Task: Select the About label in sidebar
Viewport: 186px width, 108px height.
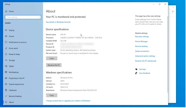Action: point(11,102)
